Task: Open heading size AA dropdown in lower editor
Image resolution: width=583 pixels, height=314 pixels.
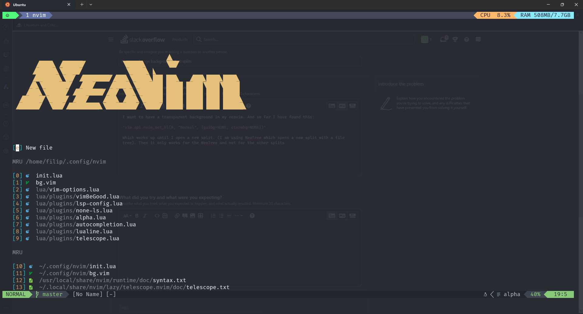Action: click(127, 216)
